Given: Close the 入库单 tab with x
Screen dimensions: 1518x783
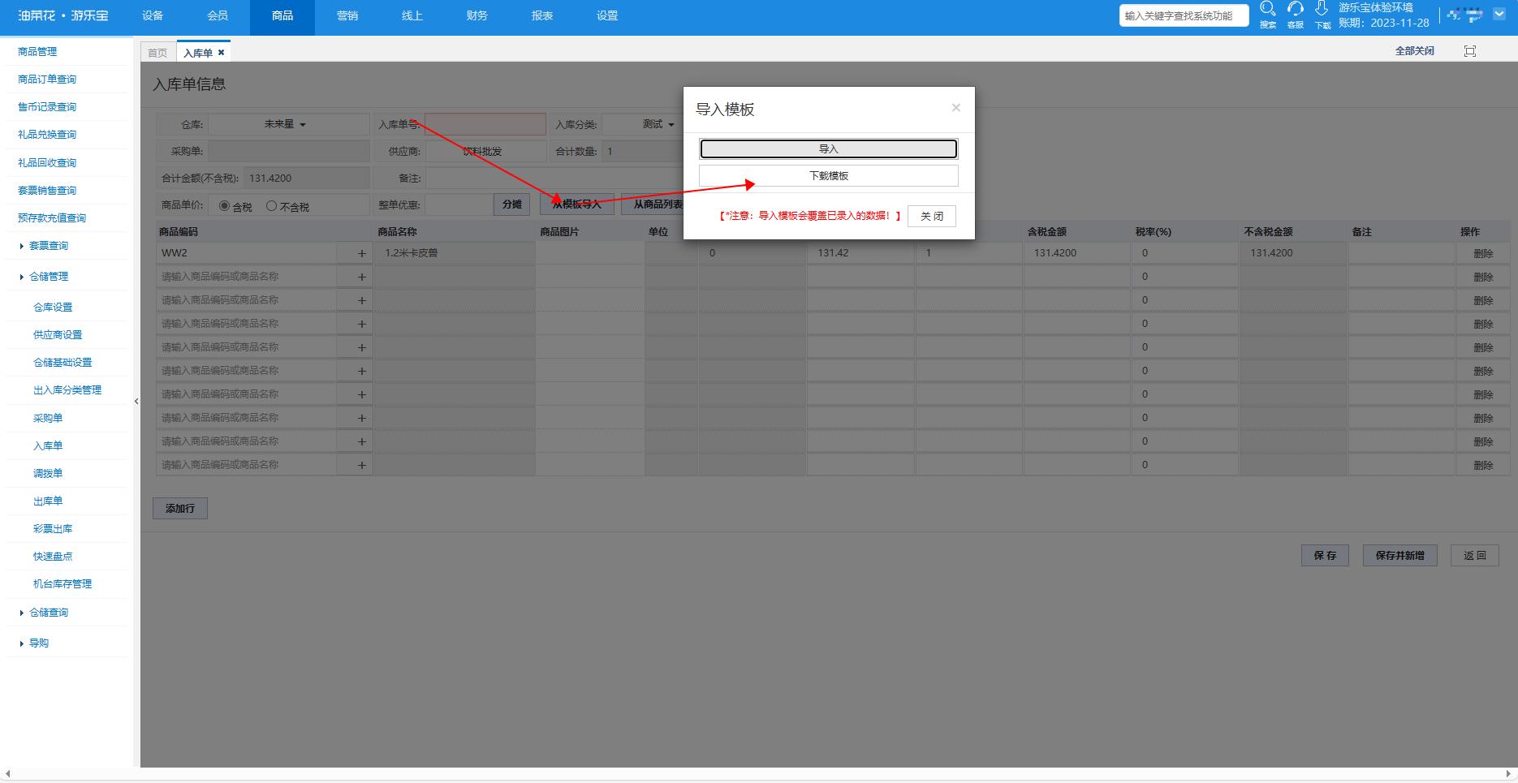Looking at the screenshot, I should pyautogui.click(x=221, y=53).
